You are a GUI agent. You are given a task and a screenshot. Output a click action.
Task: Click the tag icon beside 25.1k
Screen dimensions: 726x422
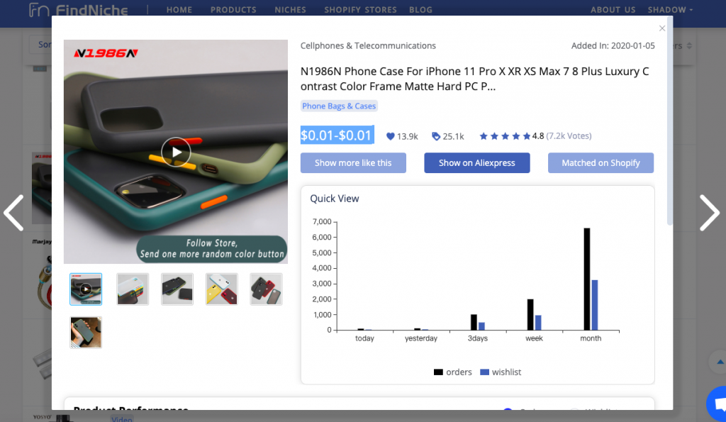436,136
